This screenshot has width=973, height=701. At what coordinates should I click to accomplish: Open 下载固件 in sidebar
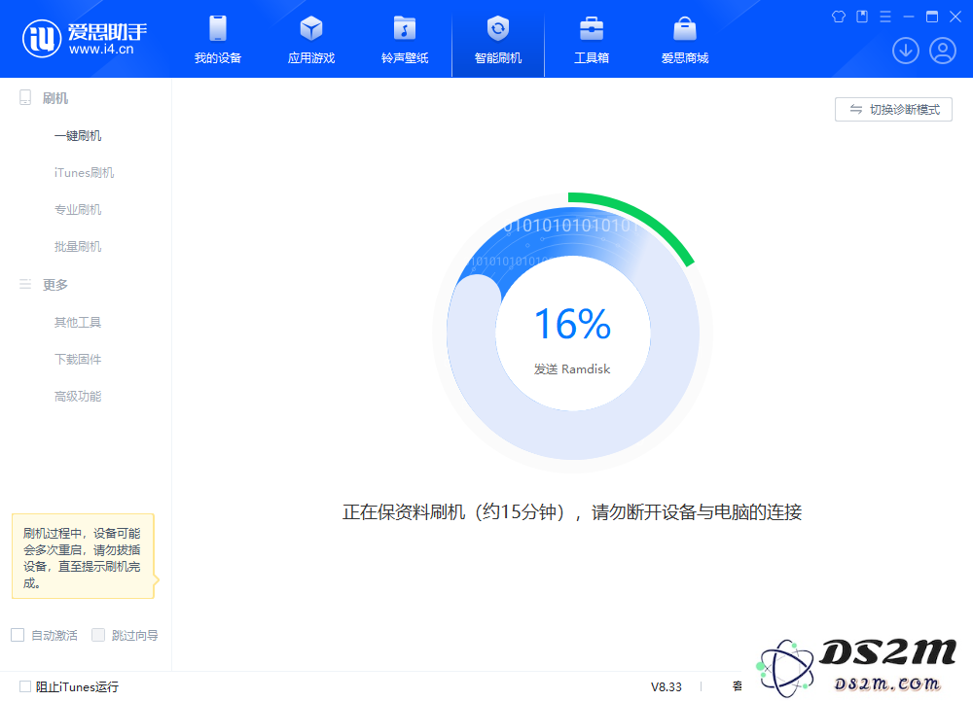[x=78, y=359]
